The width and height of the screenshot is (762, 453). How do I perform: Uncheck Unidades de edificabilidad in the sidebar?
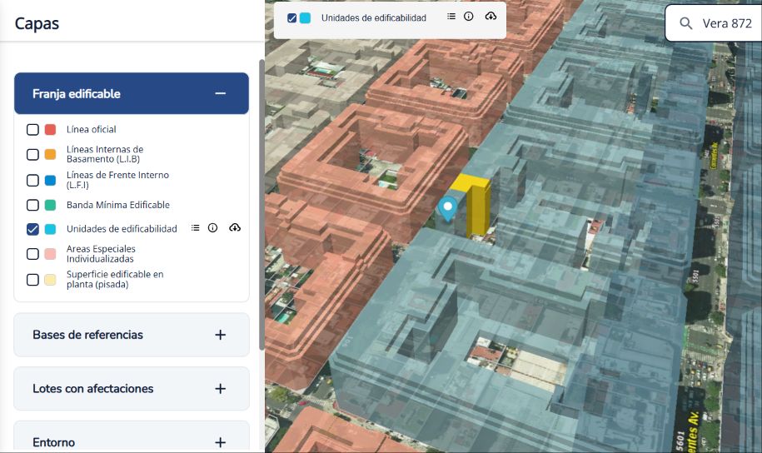(32, 229)
